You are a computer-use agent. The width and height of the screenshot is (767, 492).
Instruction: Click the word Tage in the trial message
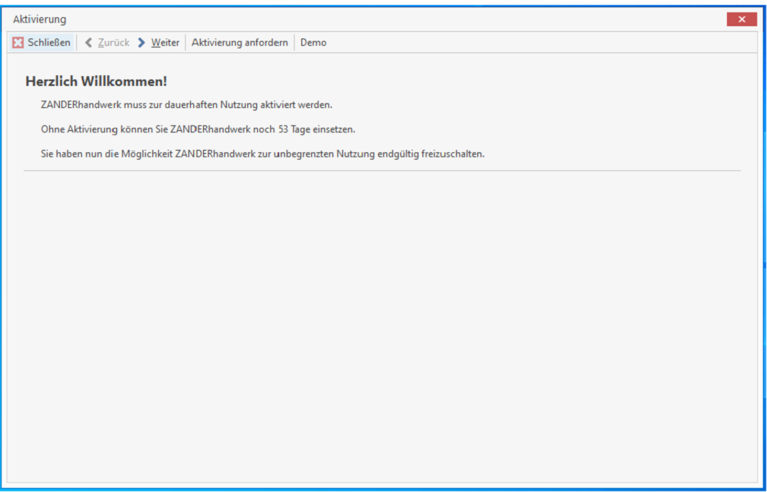point(301,129)
